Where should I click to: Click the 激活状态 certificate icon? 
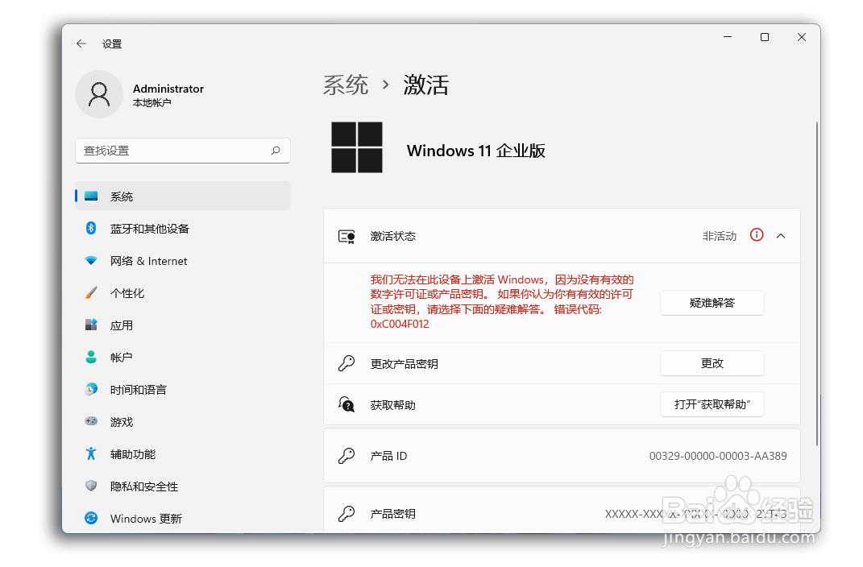pos(346,237)
